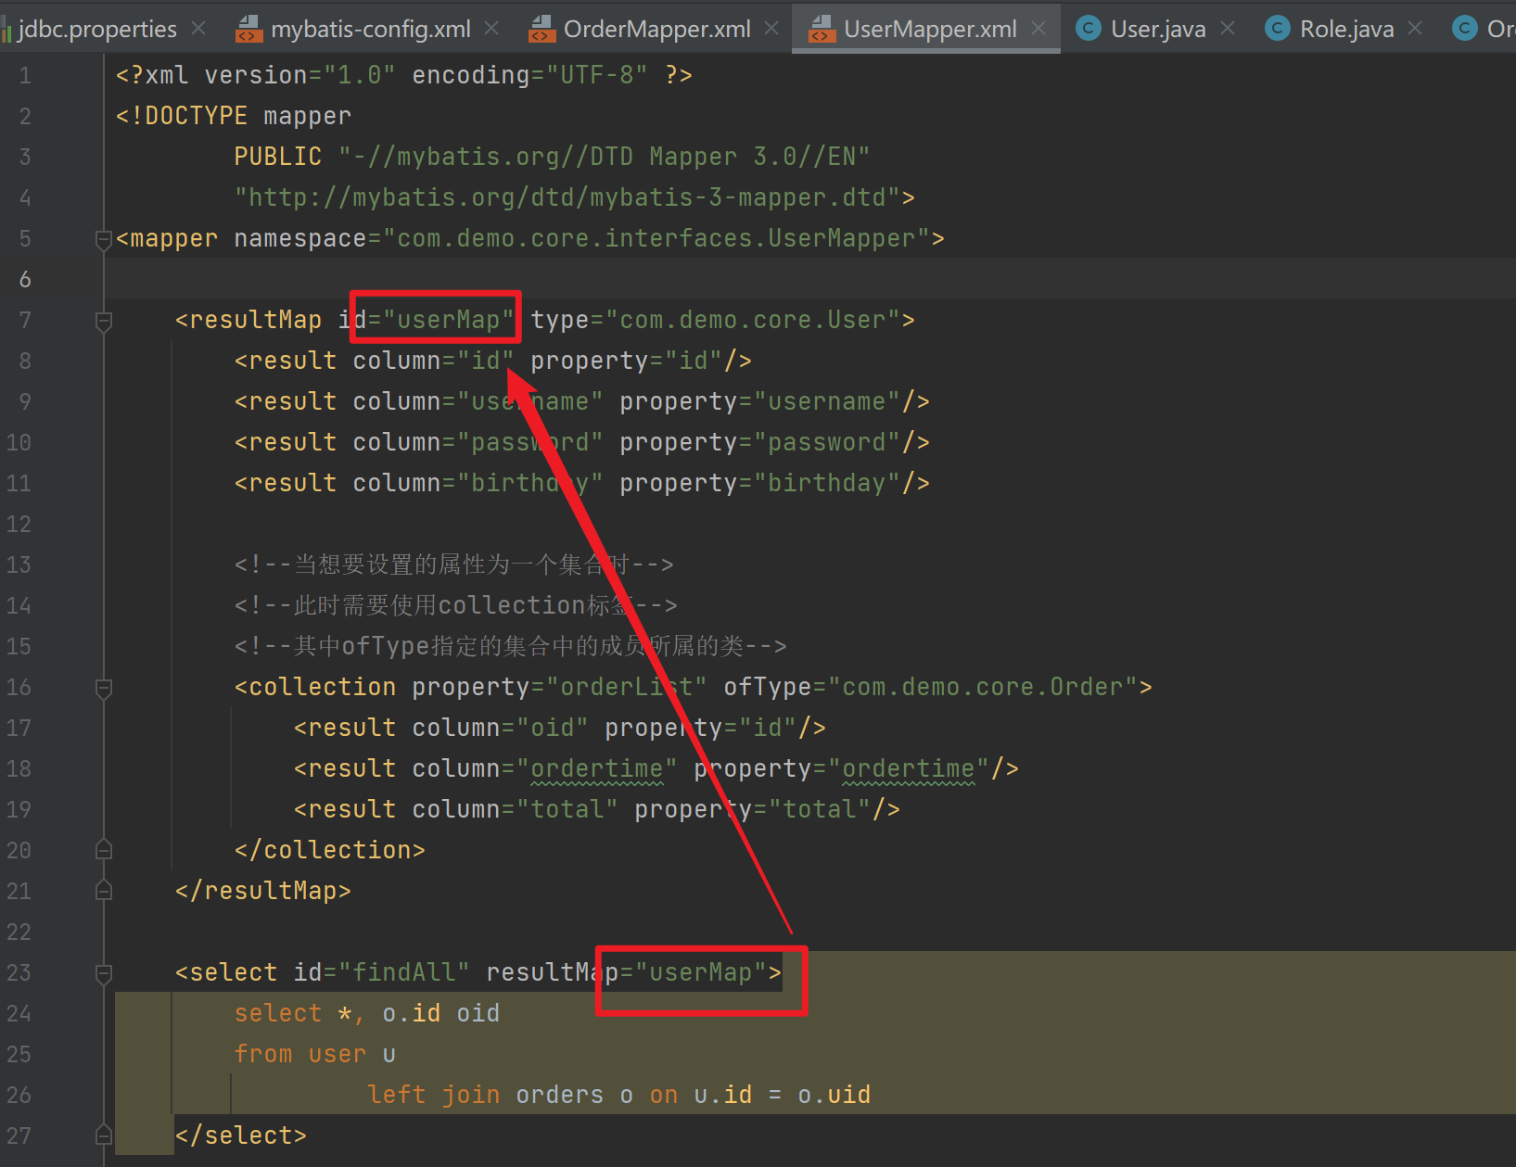The width and height of the screenshot is (1516, 1167).
Task: Click the type value com.demo.core.User
Action: pos(753,320)
